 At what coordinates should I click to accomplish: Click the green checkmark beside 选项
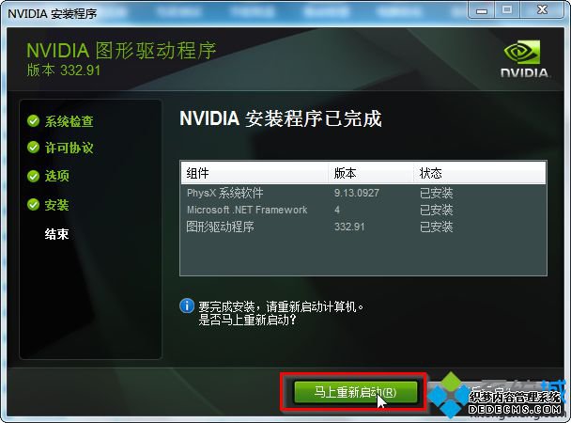[33, 176]
